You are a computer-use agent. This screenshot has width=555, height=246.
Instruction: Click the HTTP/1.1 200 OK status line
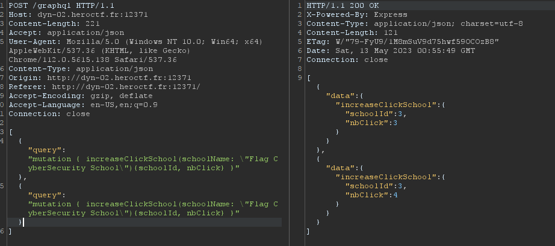(x=343, y=5)
